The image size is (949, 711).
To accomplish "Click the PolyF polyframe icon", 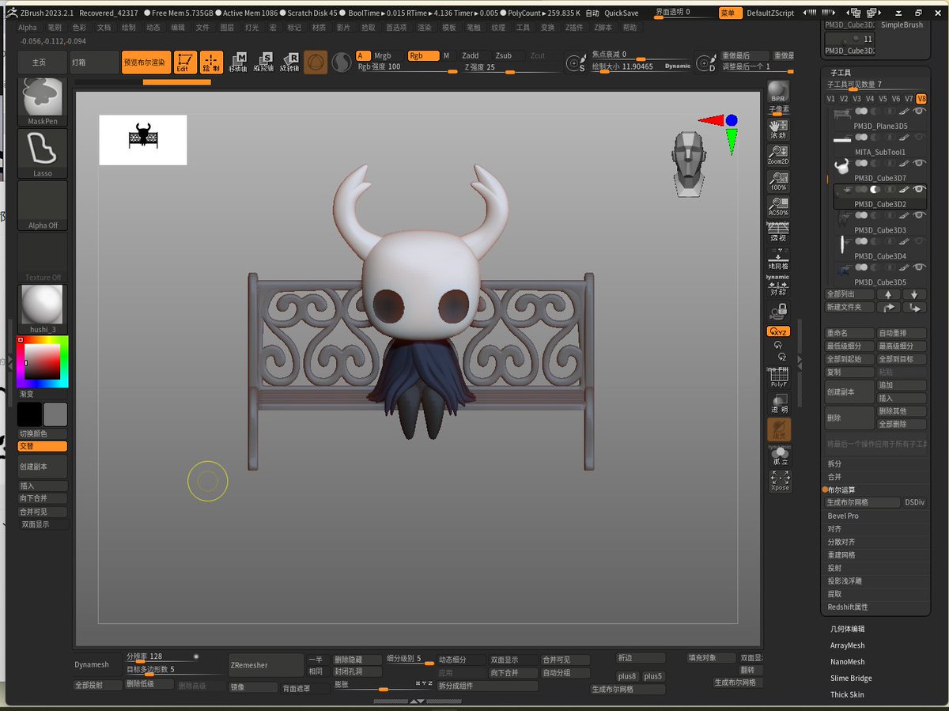I will tap(779, 377).
